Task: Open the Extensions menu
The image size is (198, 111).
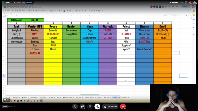Action: 35,8
